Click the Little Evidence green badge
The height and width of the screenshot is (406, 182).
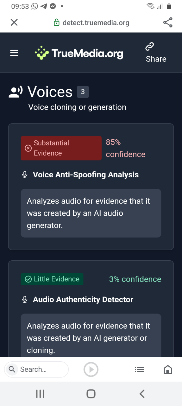pyautogui.click(x=52, y=279)
